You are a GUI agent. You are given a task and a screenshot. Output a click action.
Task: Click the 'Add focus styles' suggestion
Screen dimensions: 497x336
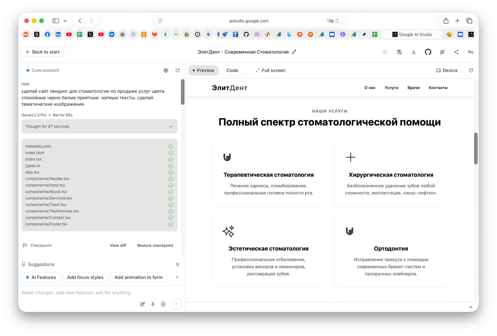[x=85, y=277]
